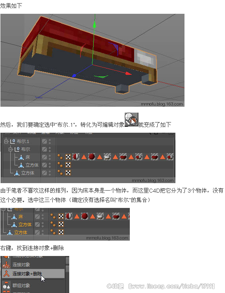
Task: Click half-red sphere material tag in second panel
Action: tap(69, 216)
